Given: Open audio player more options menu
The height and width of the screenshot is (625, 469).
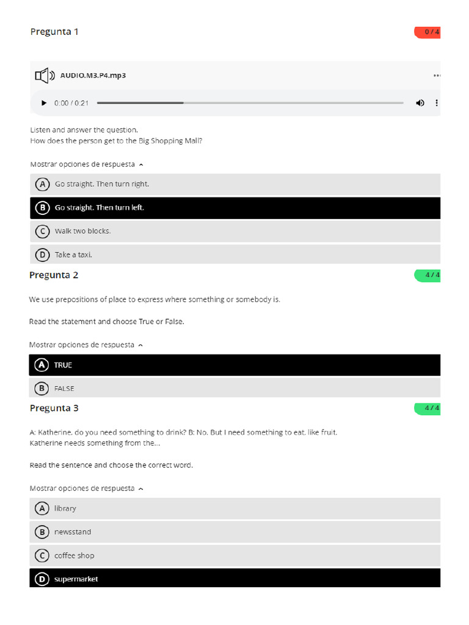Looking at the screenshot, I should click(436, 103).
